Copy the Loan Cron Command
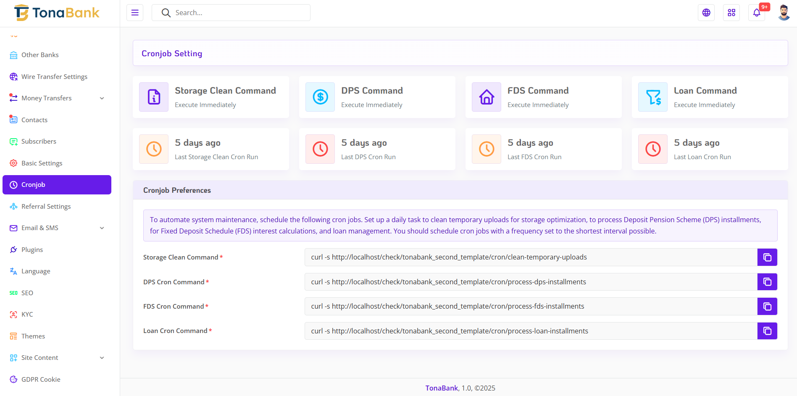797x396 pixels. pos(767,331)
